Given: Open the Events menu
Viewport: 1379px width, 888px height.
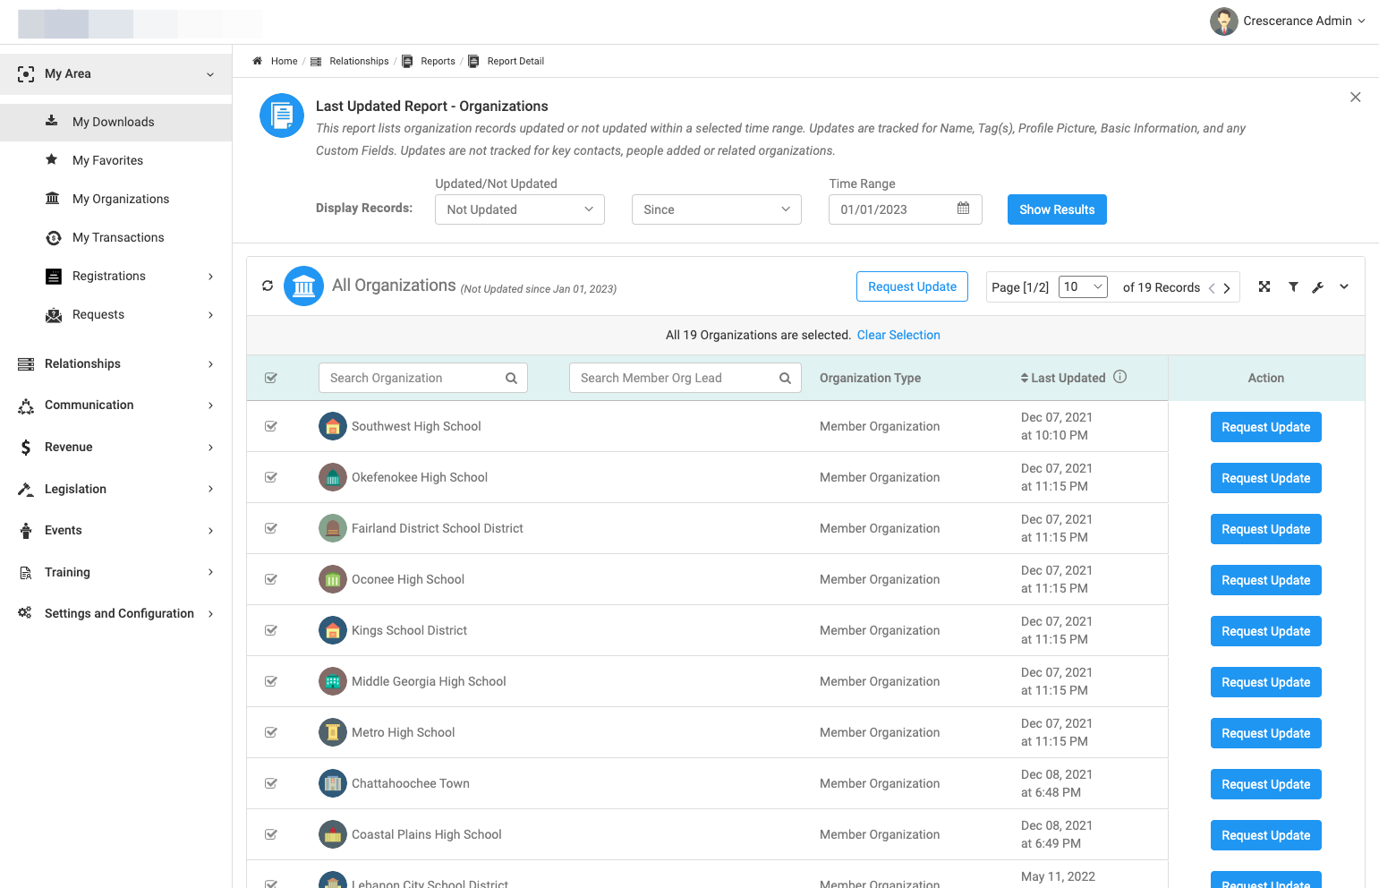Looking at the screenshot, I should point(116,531).
